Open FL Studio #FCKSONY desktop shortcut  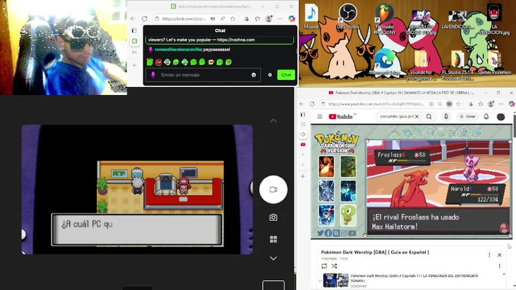pos(385,19)
